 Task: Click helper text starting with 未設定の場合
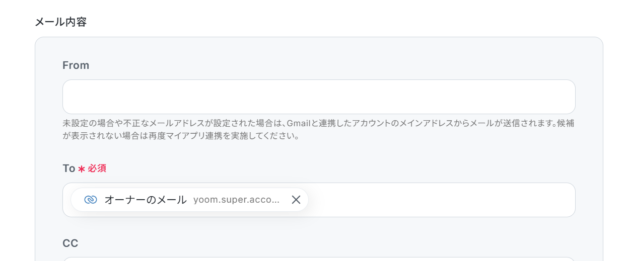point(318,123)
